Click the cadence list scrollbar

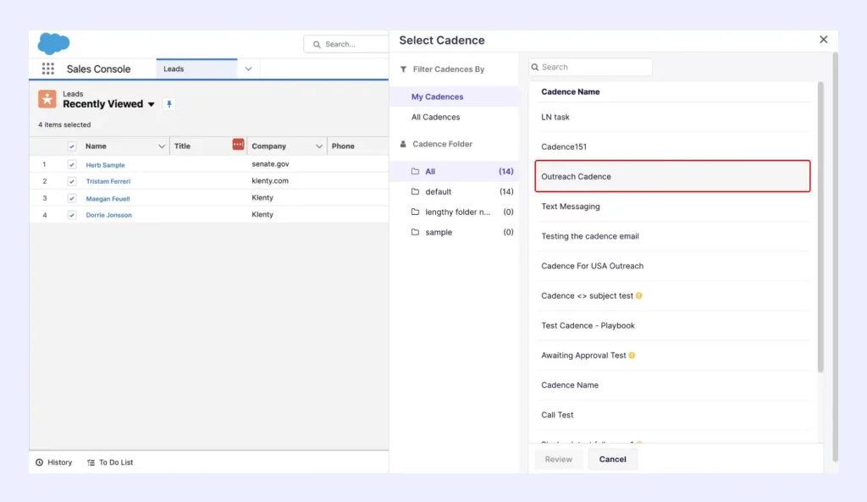pos(820,227)
